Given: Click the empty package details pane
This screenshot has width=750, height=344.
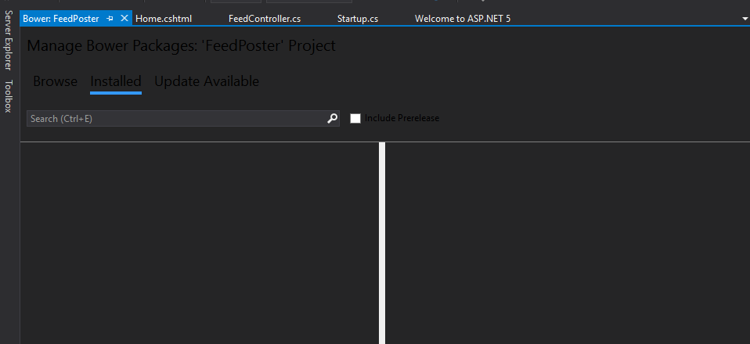Looking at the screenshot, I should [x=568, y=242].
